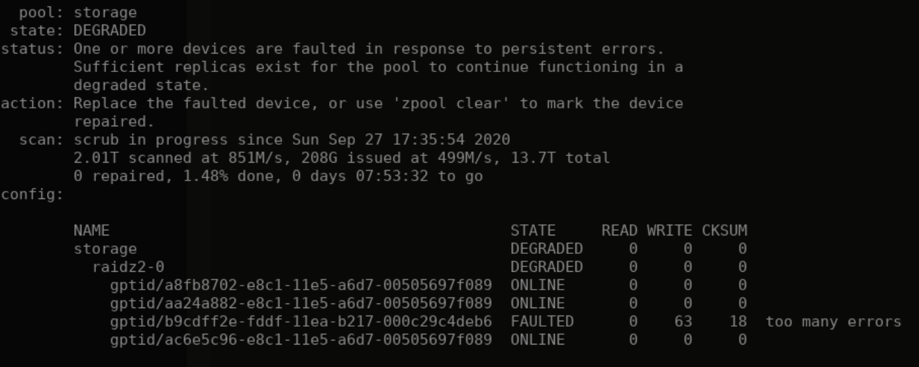This screenshot has width=919, height=367.
Task: Click the WRITE column header
Action: point(669,231)
